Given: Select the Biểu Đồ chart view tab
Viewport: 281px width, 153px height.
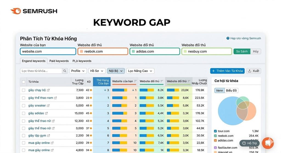Looking at the screenshot, I should tap(231, 91).
